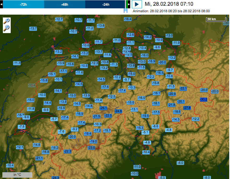The height and width of the screenshot is (179, 230).
Task: Jump to the -24h timeline segment
Action: click(105, 4)
